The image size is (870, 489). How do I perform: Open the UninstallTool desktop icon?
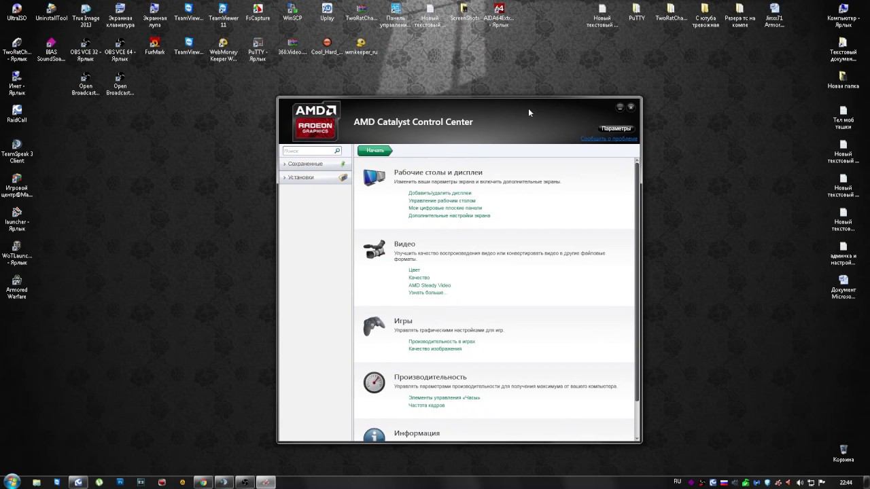tap(52, 12)
